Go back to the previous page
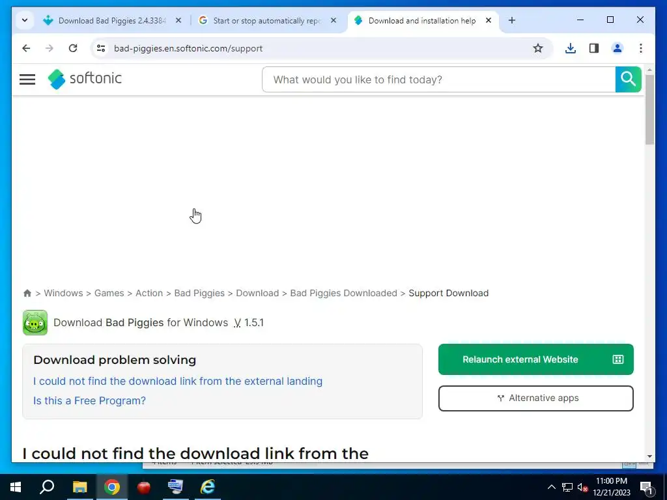The width and height of the screenshot is (667, 500). click(x=26, y=48)
